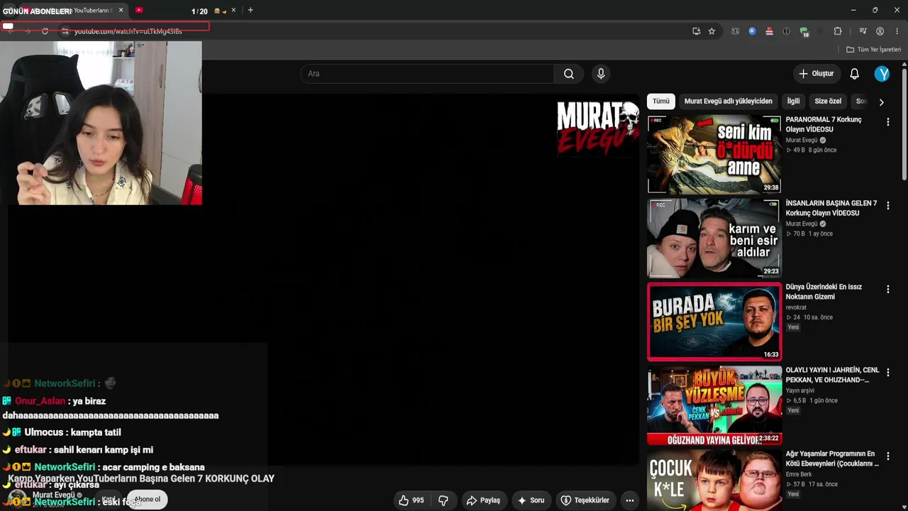908x511 pixels.
Task: Open title PARANORMAL 7 Korkunç Olayın VİDEOSU
Action: pyautogui.click(x=824, y=125)
